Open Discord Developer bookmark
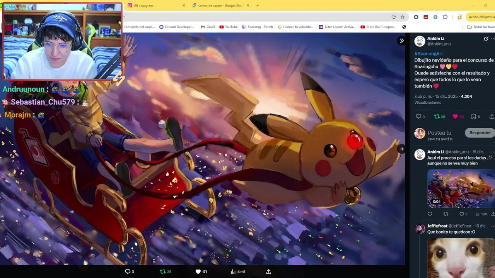The width and height of the screenshot is (495, 278). tap(176, 27)
